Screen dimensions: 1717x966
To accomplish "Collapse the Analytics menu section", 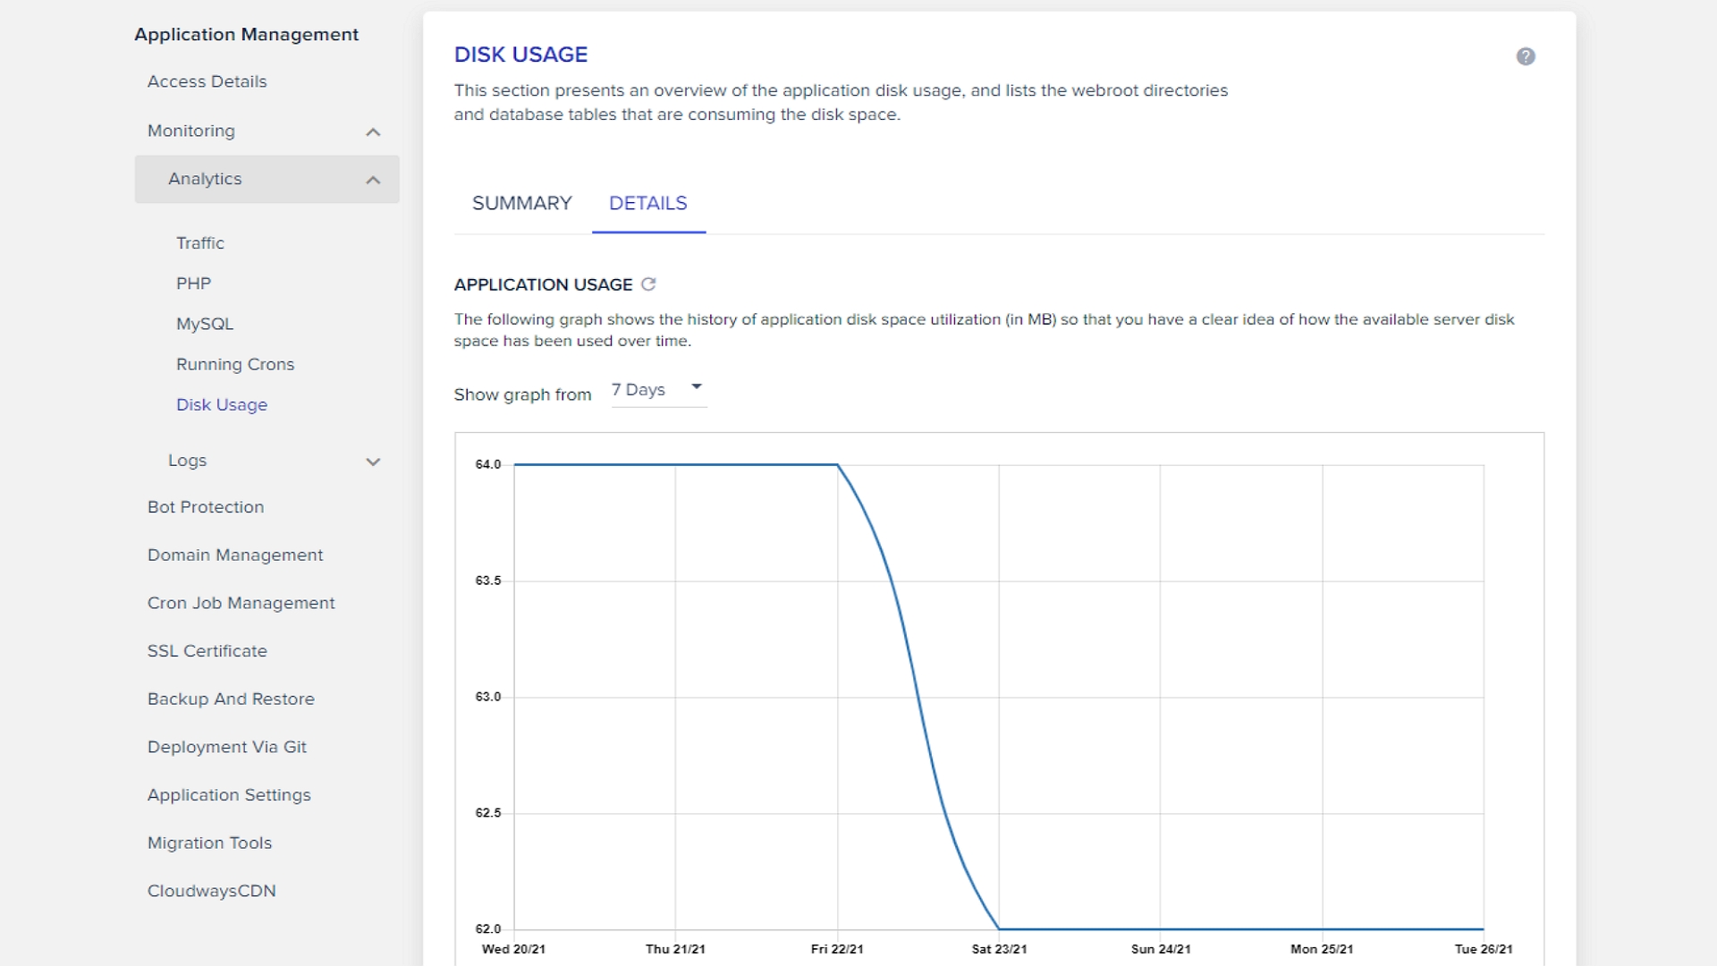I will 373,179.
